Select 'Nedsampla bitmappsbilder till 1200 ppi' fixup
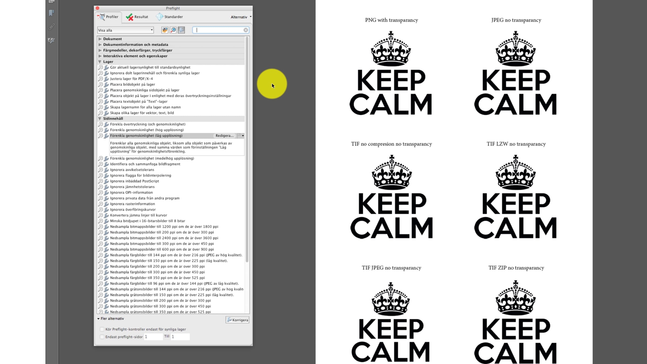Image resolution: width=647 pixels, height=364 pixels. (x=164, y=227)
